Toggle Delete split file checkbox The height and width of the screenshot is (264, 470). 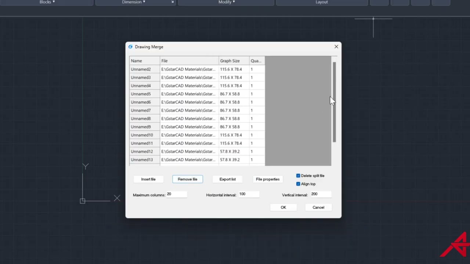coord(298,176)
